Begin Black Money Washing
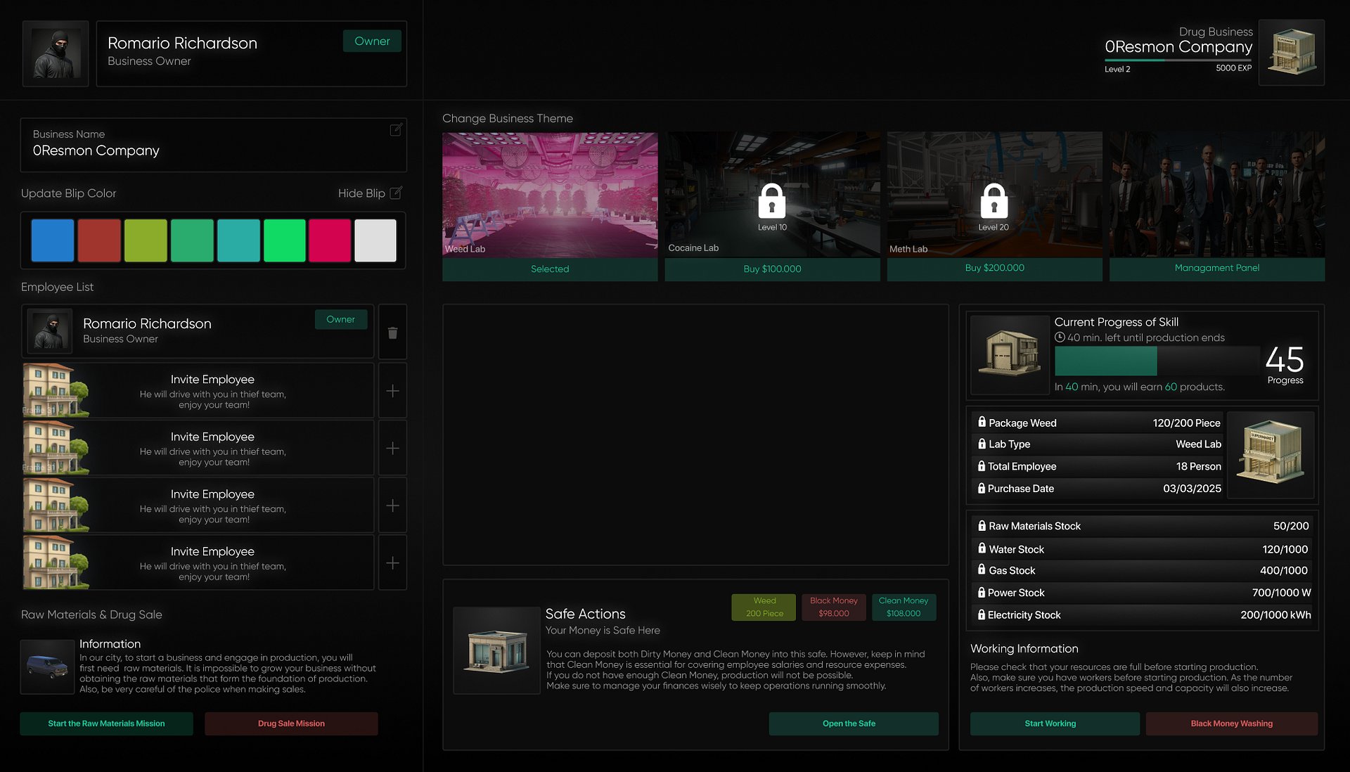 1230,723
